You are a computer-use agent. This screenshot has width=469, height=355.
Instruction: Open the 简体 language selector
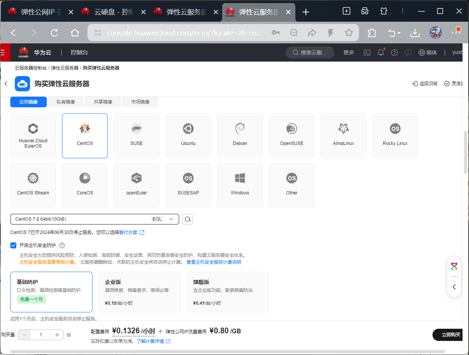coord(428,53)
